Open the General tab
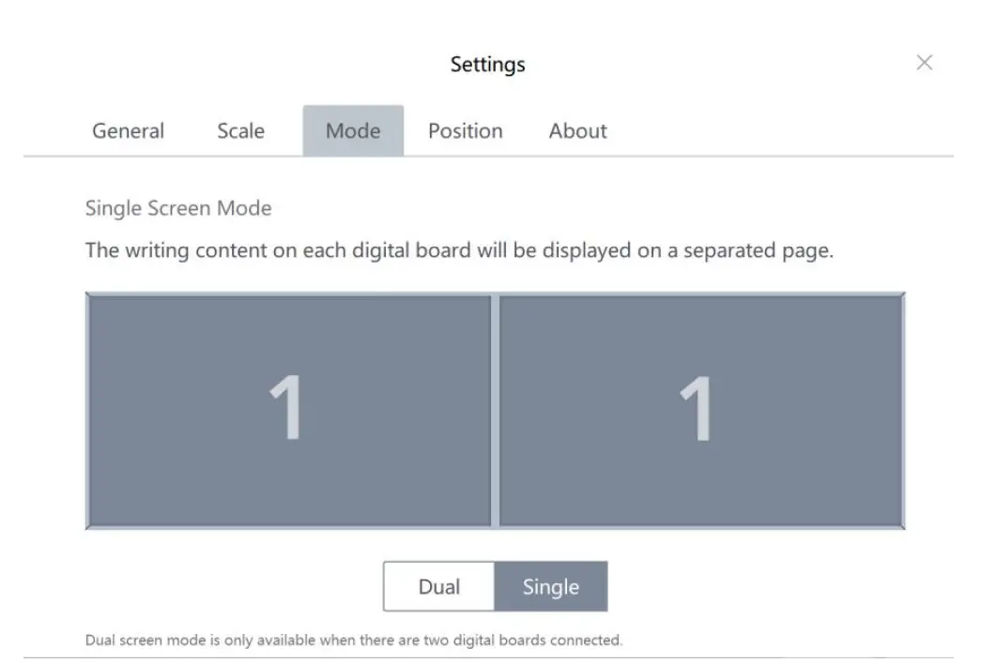 pos(128,130)
